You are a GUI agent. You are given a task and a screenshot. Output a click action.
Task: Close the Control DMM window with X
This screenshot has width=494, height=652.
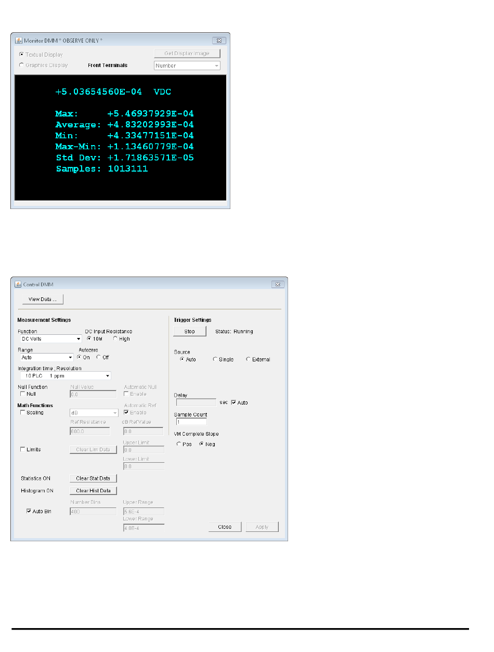click(x=278, y=284)
